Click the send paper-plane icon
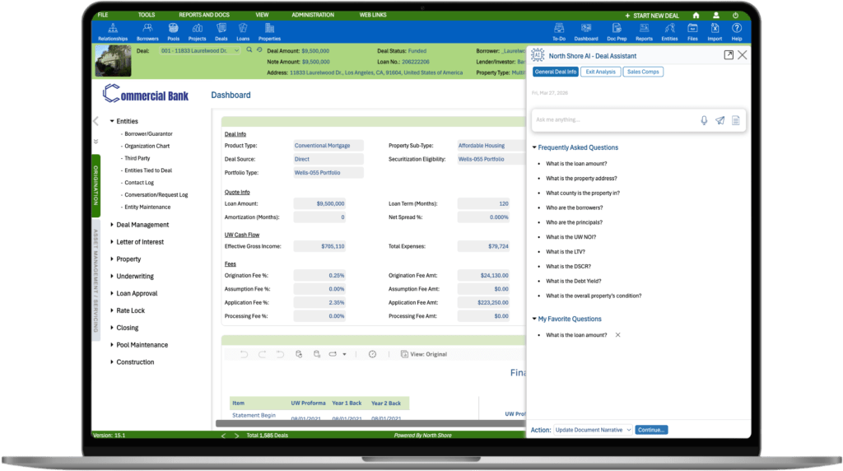This screenshot has width=843, height=471. pos(720,120)
